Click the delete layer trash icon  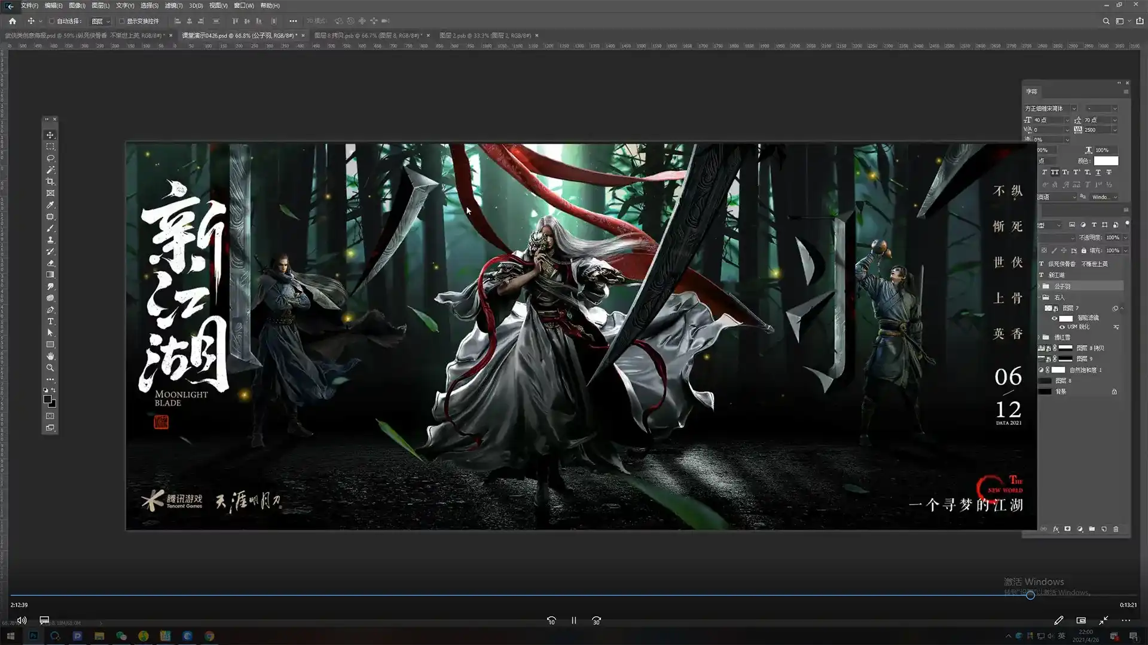[x=1116, y=529]
